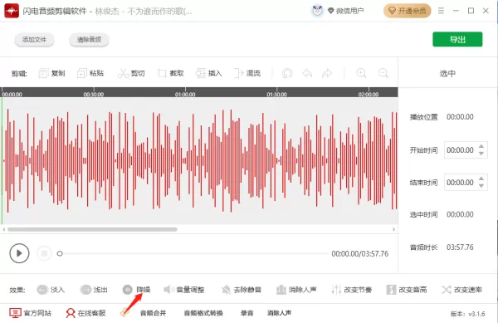Click the Add File (添加文件) button
Screen dimensions: 498x323
coord(34,40)
